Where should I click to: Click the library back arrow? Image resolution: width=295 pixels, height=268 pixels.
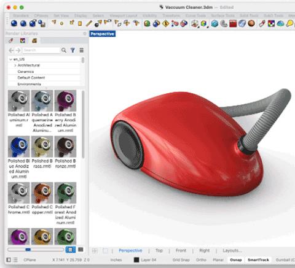pyautogui.click(x=11, y=50)
